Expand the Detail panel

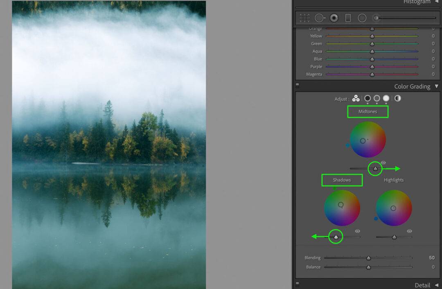click(423, 285)
